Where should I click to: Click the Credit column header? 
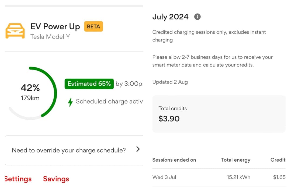pyautogui.click(x=278, y=160)
